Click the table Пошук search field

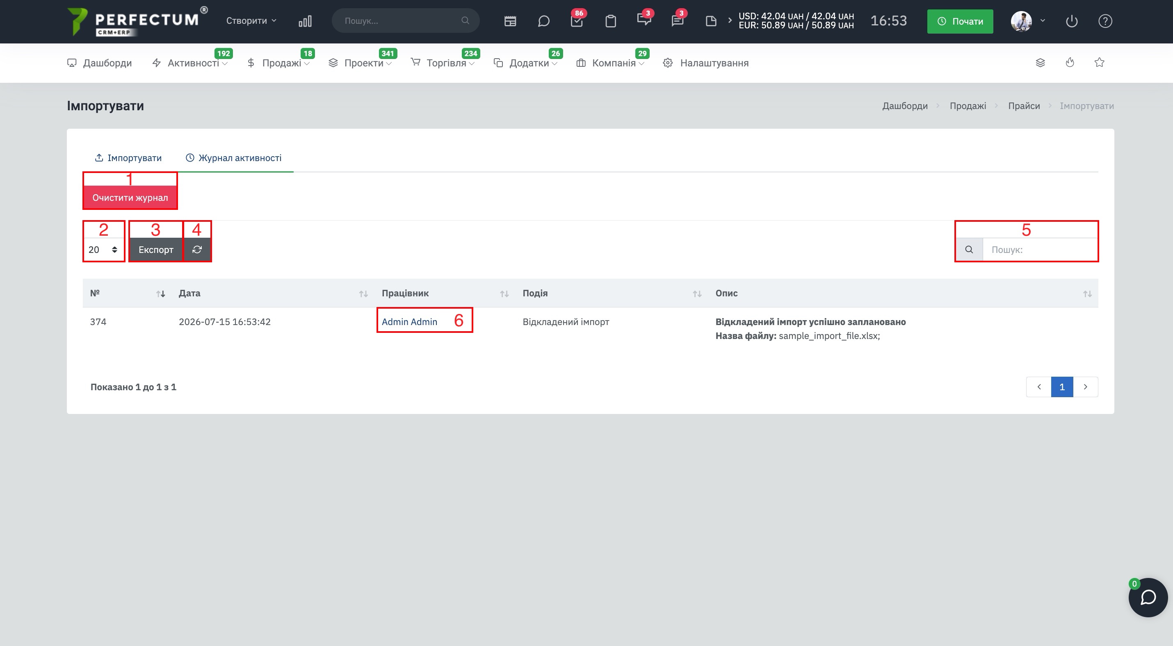coord(1040,249)
